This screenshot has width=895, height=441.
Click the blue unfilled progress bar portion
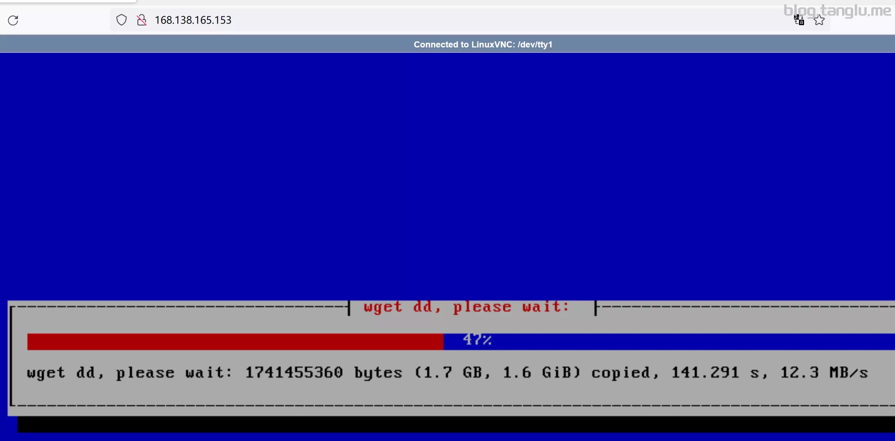[x=683, y=341]
